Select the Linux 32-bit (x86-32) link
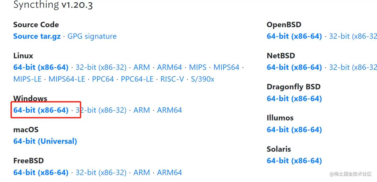The image size is (377, 182). 101,67
